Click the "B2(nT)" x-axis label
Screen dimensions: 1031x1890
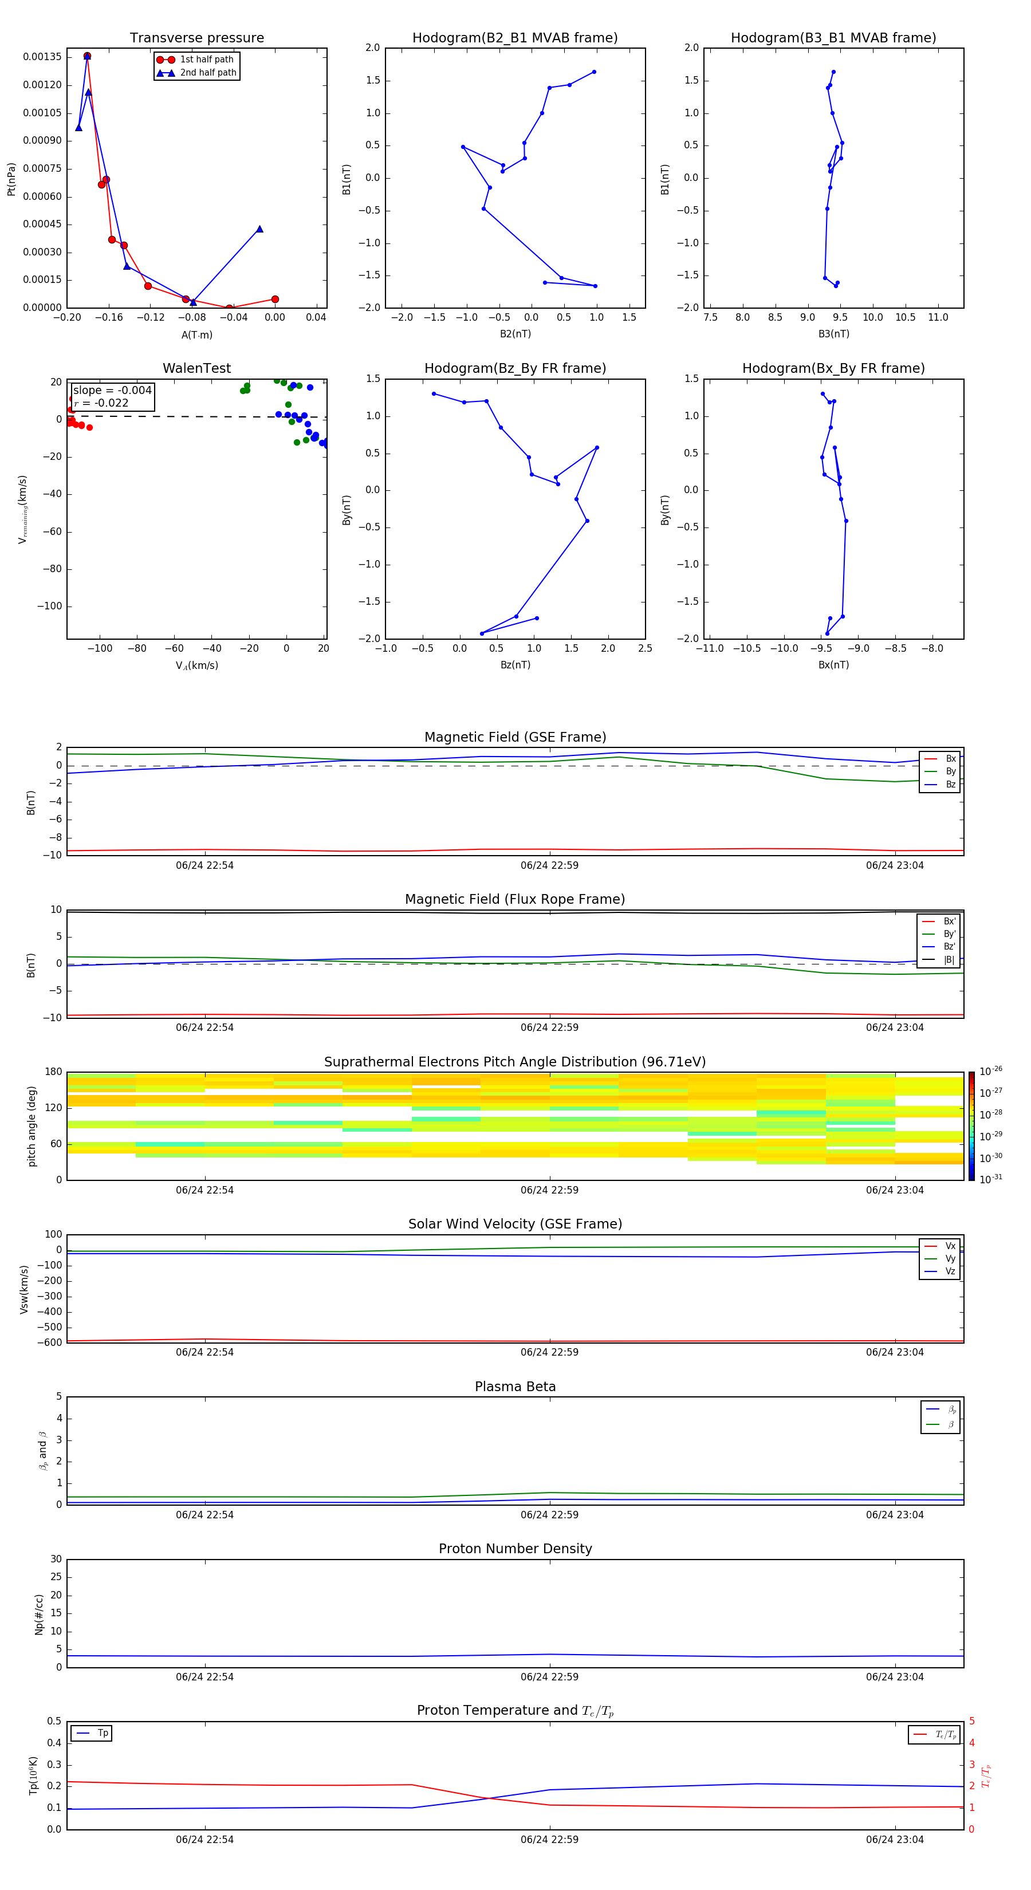click(515, 334)
